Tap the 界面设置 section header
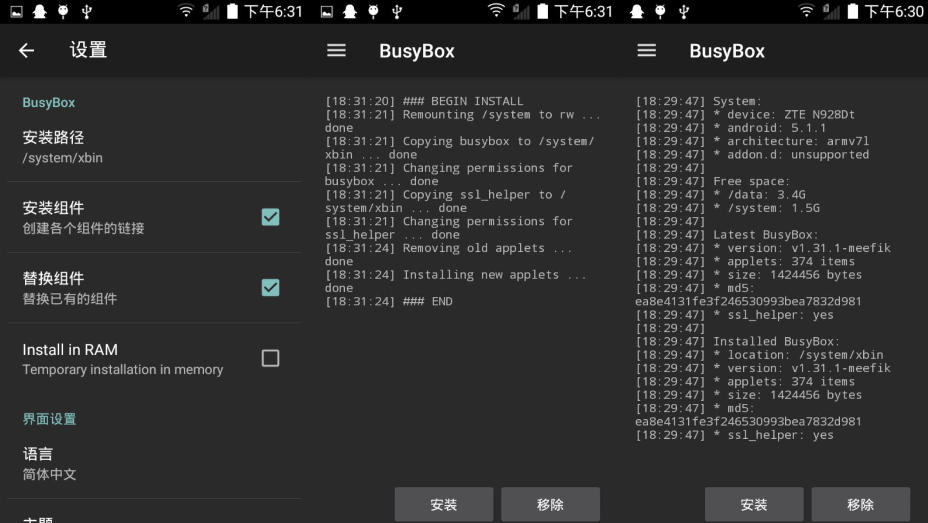Screen dimensions: 928x523 (x=49, y=419)
